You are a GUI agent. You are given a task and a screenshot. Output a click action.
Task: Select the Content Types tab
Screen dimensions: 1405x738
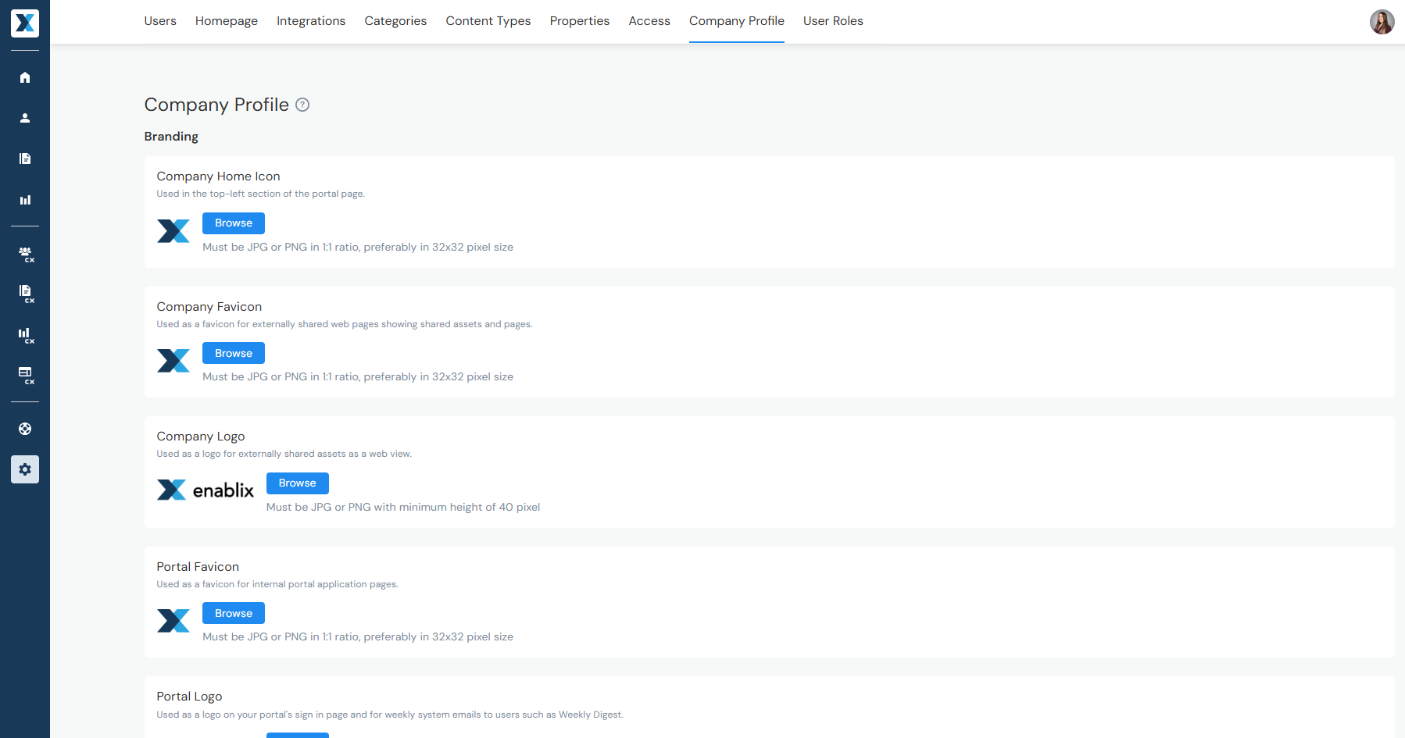pos(488,21)
